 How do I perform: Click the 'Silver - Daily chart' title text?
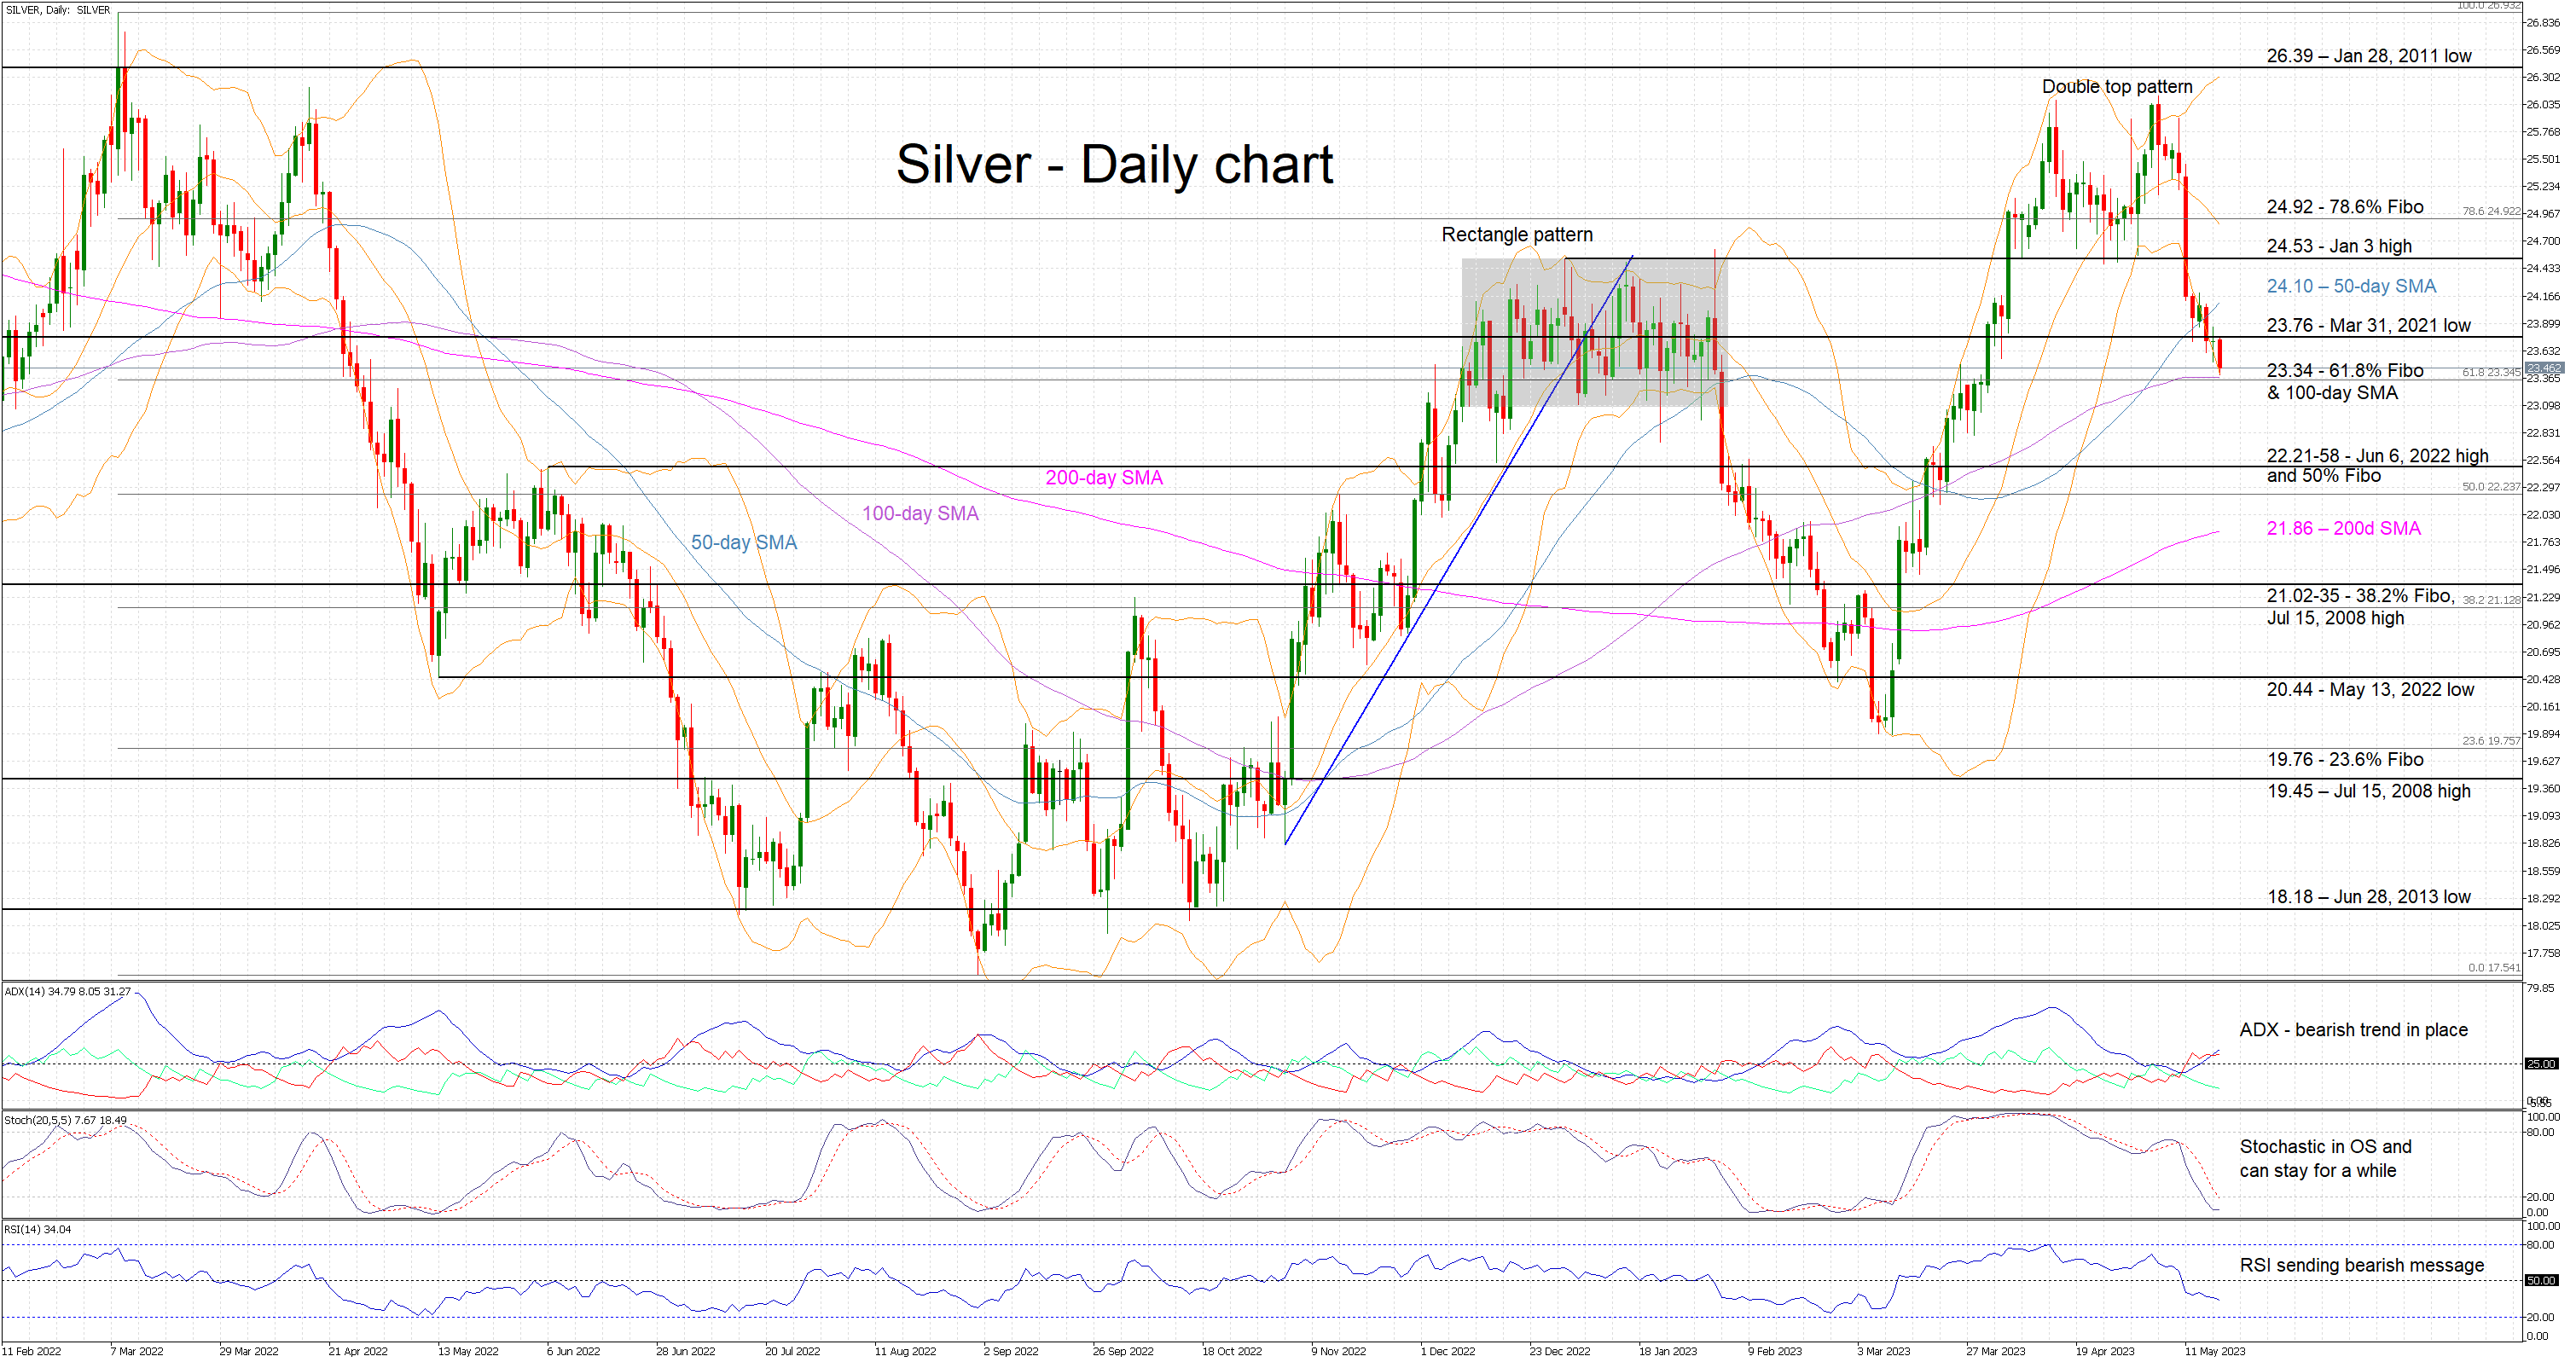tap(1113, 165)
